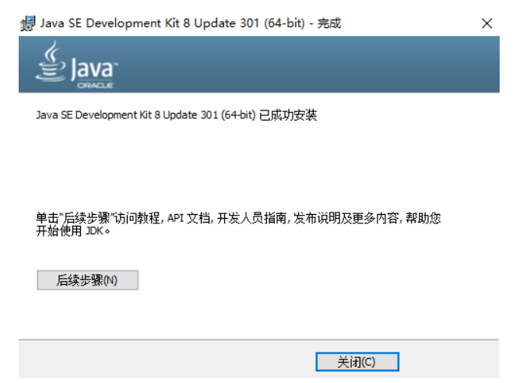Click the Java Oracle logo in banner
This screenshot has height=383, width=516.
pos(77,65)
